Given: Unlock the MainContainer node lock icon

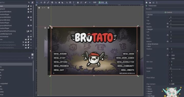Looking at the screenshot, I should coord(28,37).
